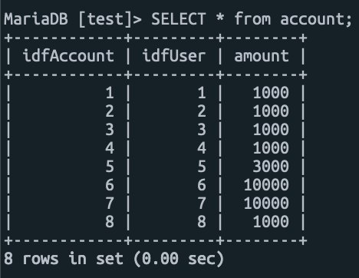Image resolution: width=359 pixels, height=278 pixels.
Task: Click the 8 rows in set text
Action: [x=64, y=259]
